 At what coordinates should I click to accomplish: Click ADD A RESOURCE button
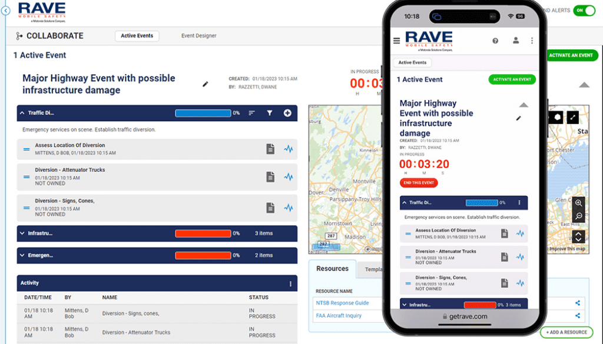pos(566,332)
